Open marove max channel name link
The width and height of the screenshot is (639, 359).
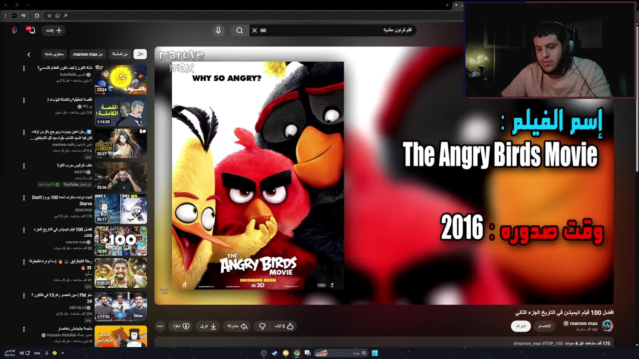[x=583, y=324]
